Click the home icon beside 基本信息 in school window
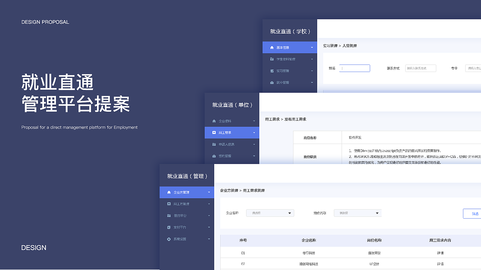This screenshot has height=270, width=481. point(272,48)
